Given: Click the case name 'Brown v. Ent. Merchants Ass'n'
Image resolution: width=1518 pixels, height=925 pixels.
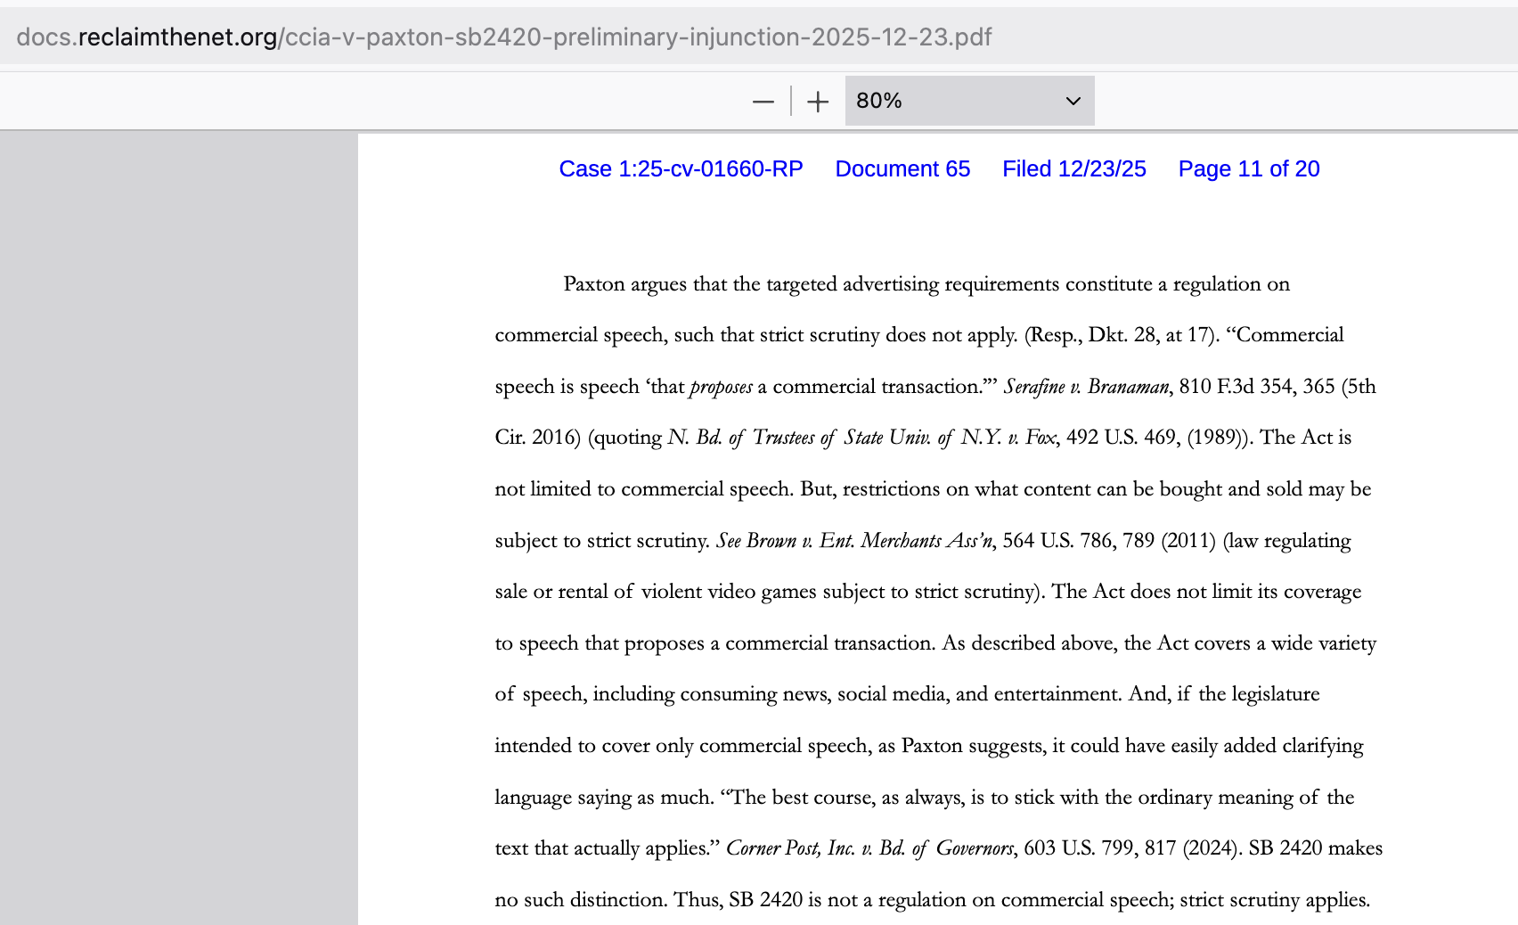Looking at the screenshot, I should coord(869,541).
